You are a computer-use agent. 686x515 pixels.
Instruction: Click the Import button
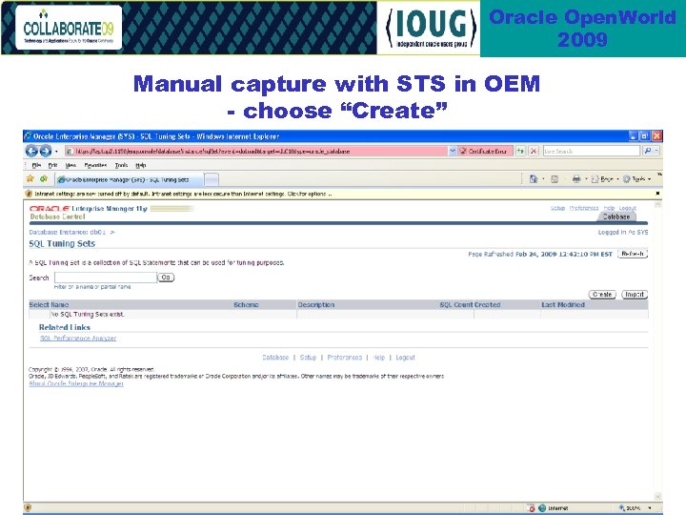[x=635, y=295]
